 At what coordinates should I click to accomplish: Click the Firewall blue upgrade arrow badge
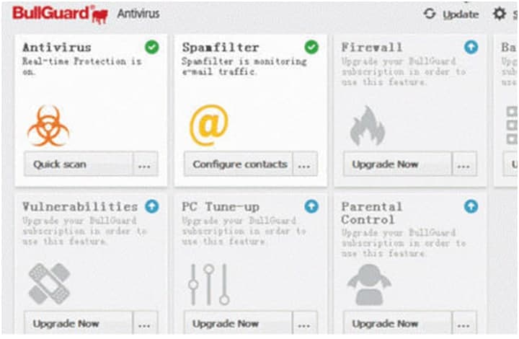click(471, 47)
